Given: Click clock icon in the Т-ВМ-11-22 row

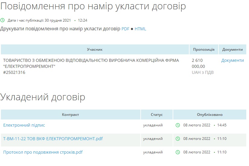Looking at the screenshot, I should tap(178, 139).
